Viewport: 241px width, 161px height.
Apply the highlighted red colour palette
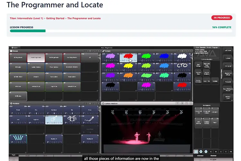pos(128,57)
